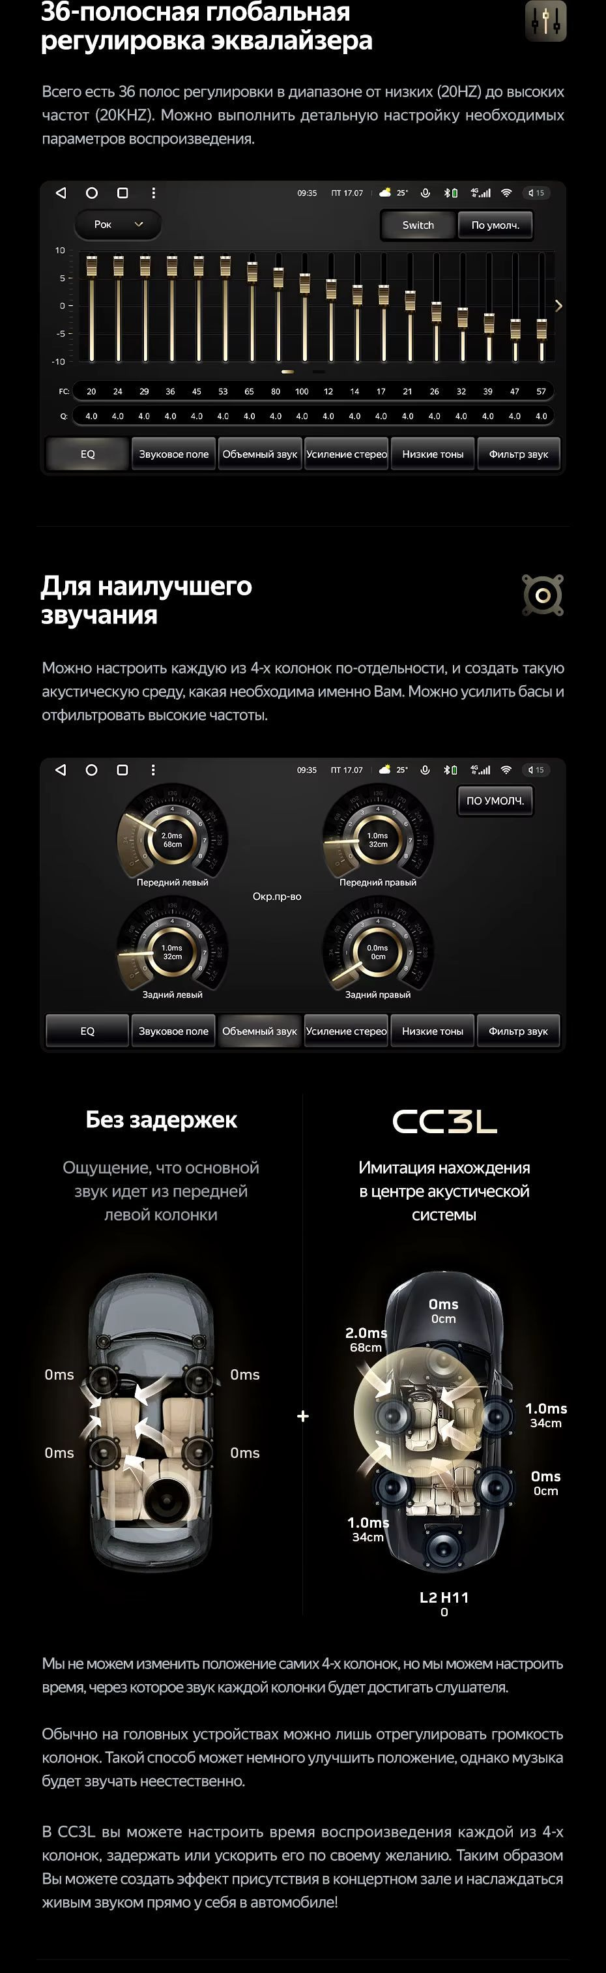This screenshot has width=606, height=1973.
Task: Tap the microphone icon in equalizer status bar
Action: (x=426, y=193)
